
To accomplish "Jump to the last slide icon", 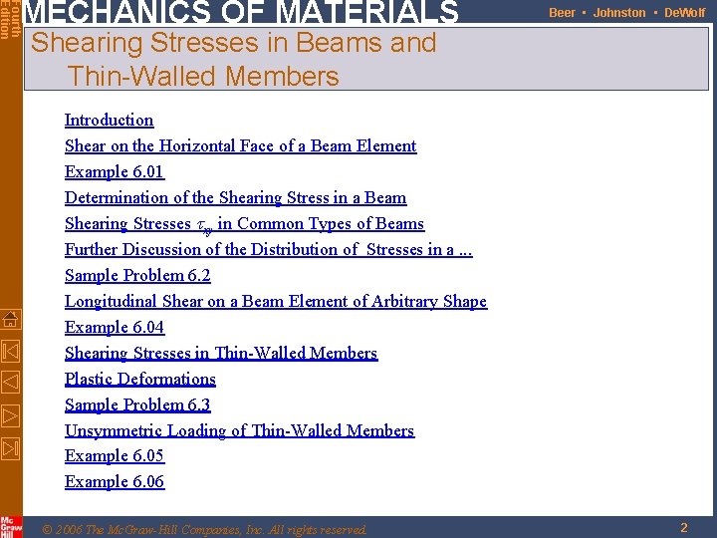I will pos(11,448).
